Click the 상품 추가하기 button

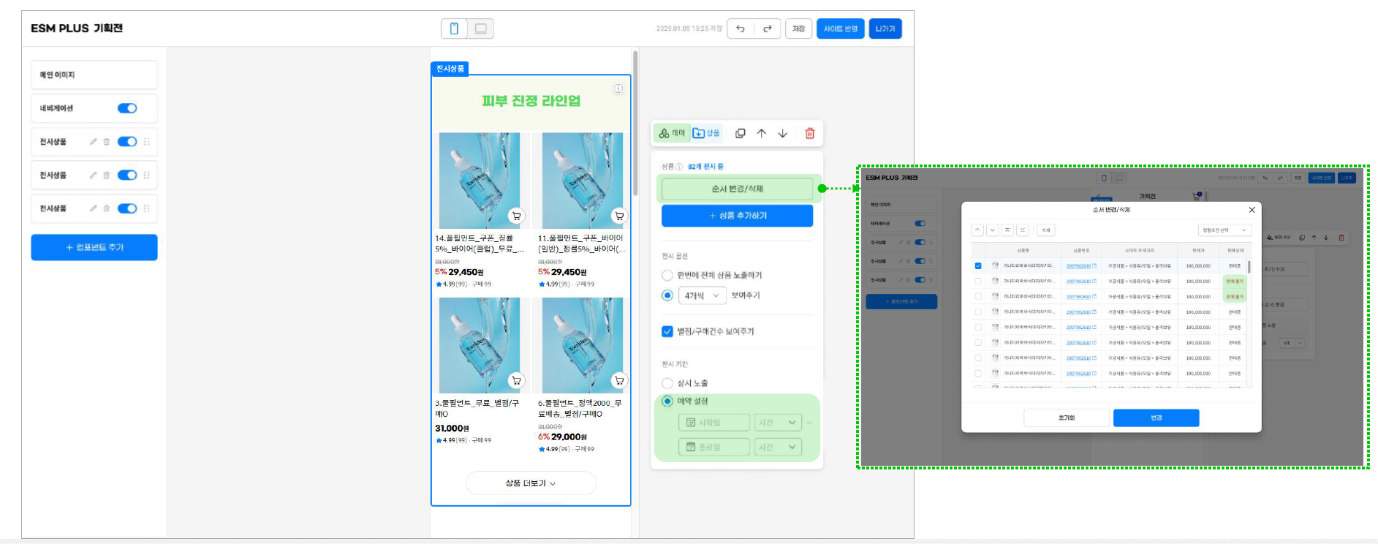tap(737, 216)
